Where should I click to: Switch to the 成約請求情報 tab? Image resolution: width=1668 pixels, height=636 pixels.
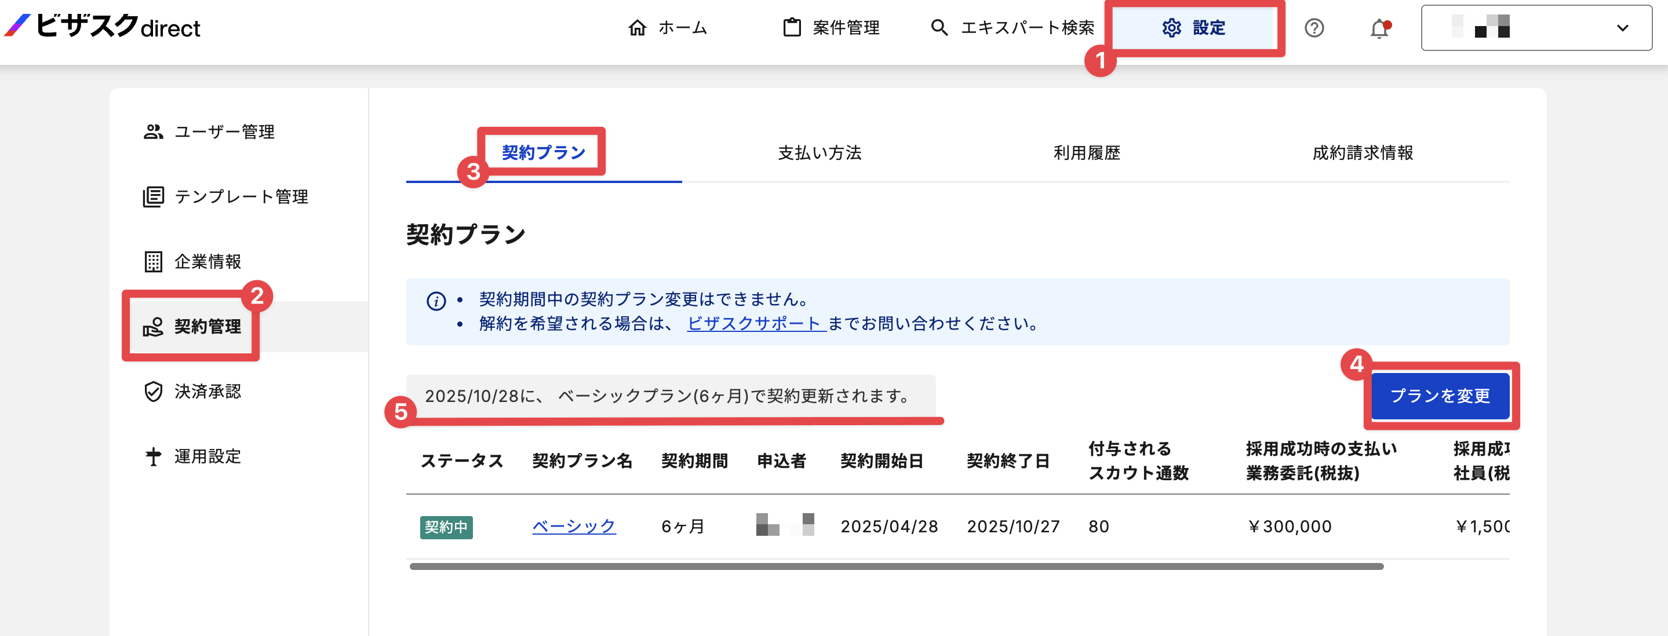point(1363,153)
